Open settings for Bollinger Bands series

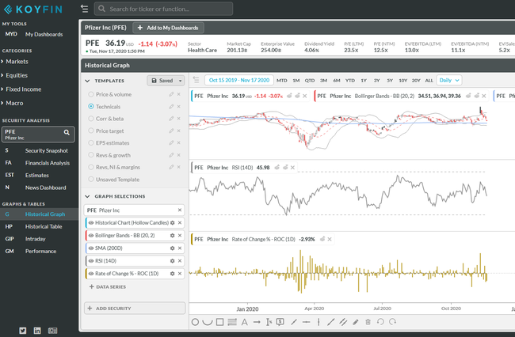tap(172, 236)
